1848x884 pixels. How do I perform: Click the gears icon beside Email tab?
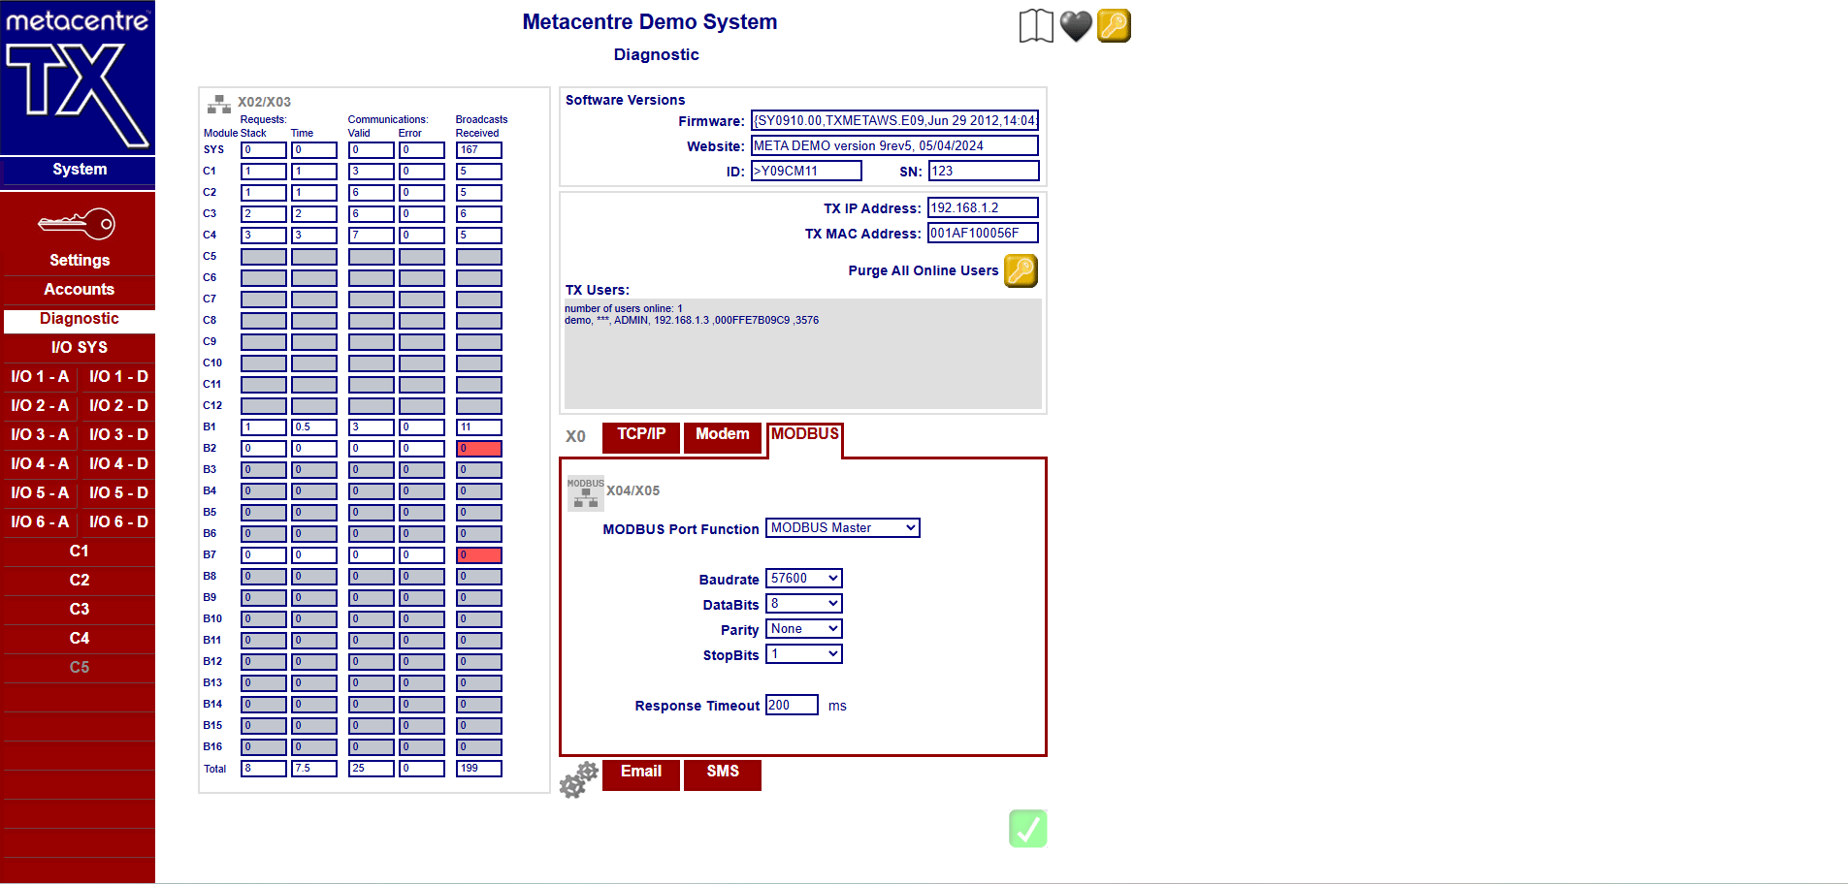click(578, 779)
